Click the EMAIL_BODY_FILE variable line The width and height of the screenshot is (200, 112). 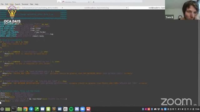(x=22, y=36)
